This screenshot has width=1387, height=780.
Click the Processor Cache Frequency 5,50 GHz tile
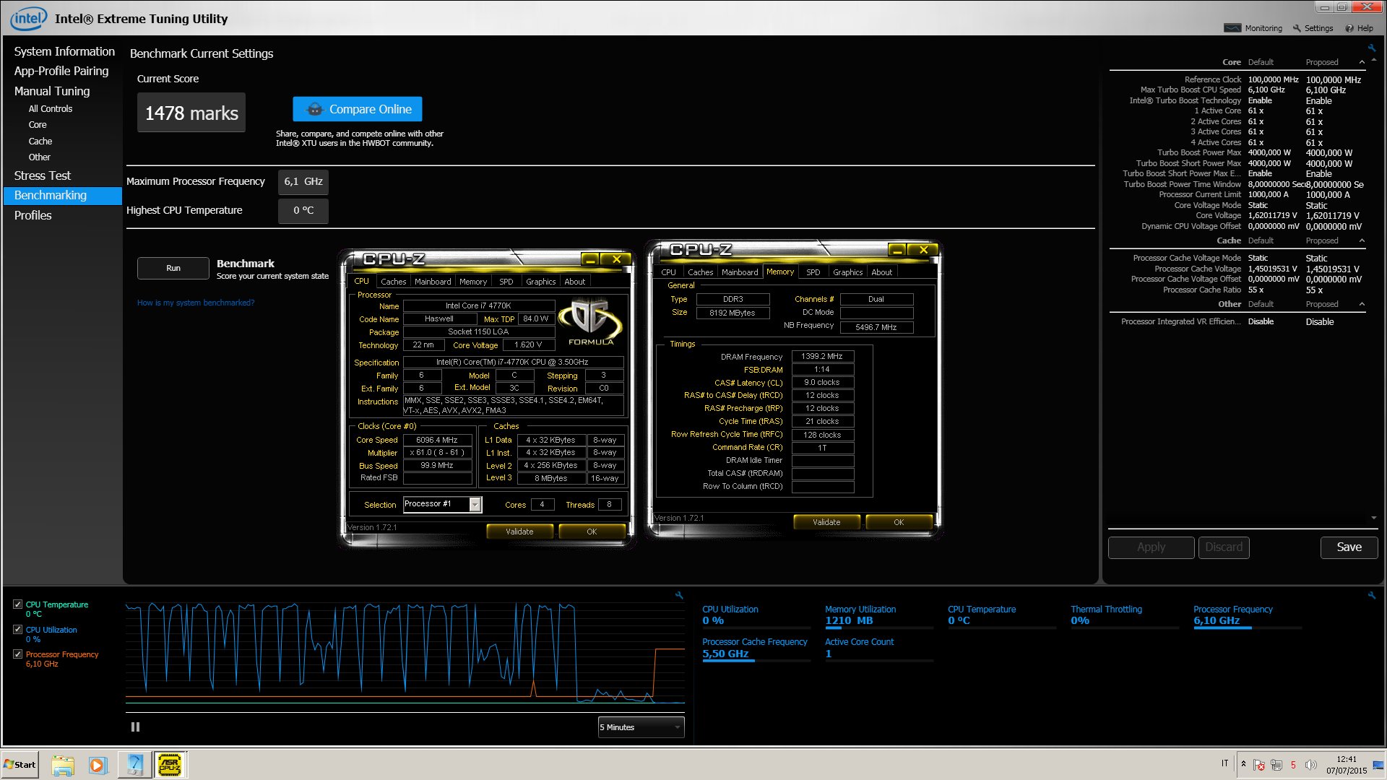click(756, 648)
